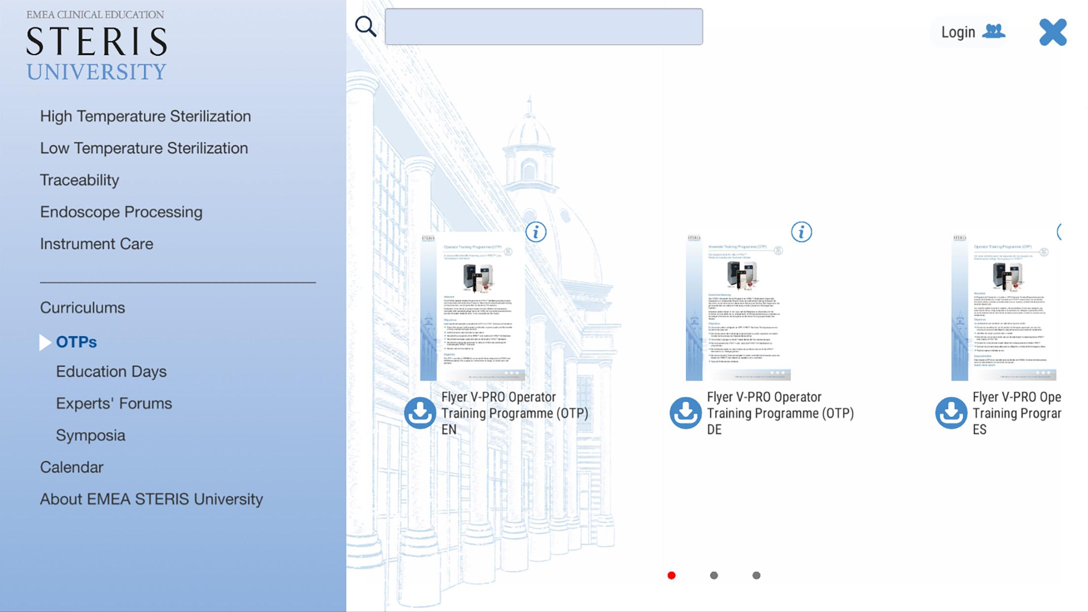Close the panel with the blue X
1088x612 pixels.
pyautogui.click(x=1053, y=32)
